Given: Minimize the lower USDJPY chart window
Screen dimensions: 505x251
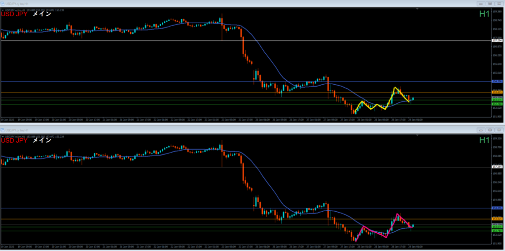Looking at the screenshot, I should tap(482, 130).
